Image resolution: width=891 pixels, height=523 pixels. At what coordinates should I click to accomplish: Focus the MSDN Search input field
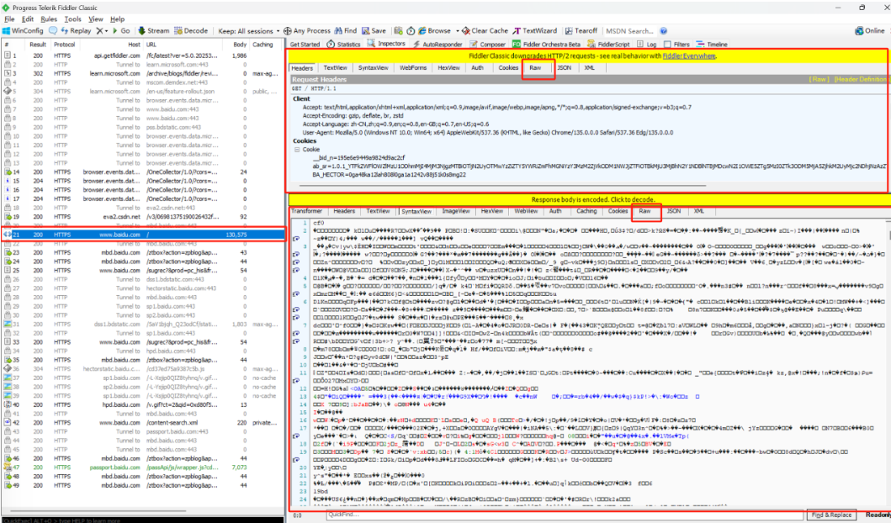[629, 30]
